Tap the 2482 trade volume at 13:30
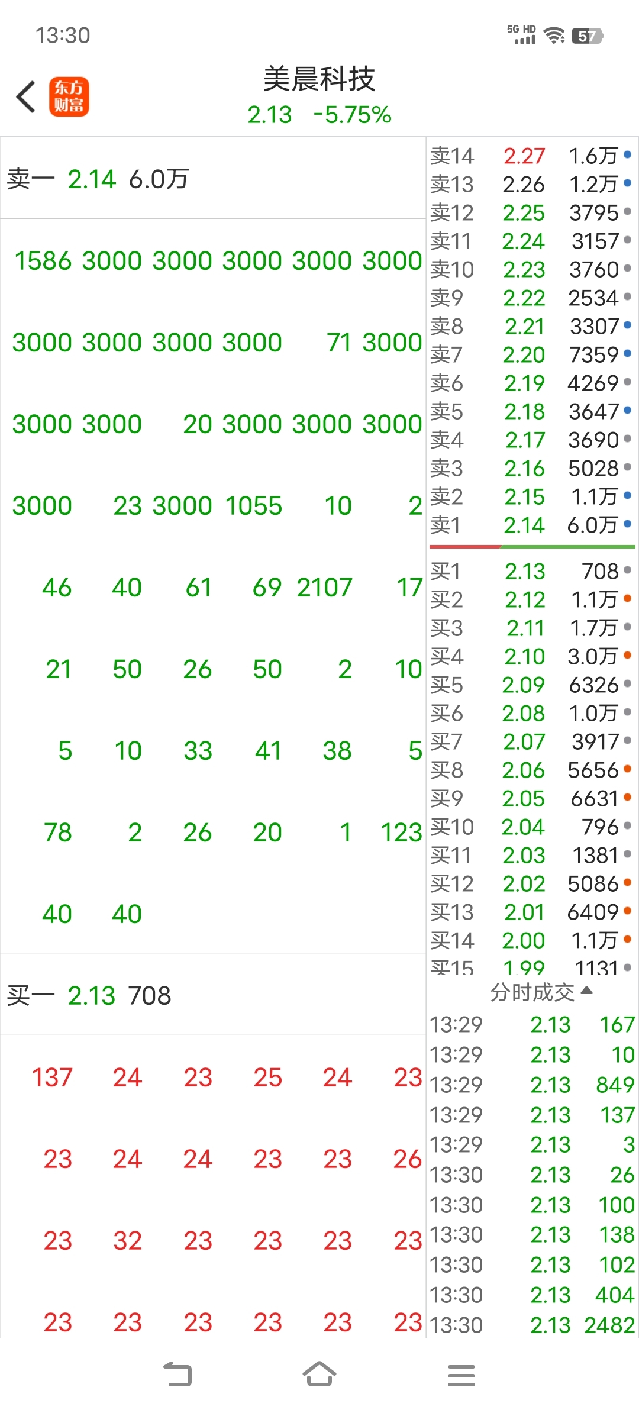The image size is (639, 1413). pos(609,1325)
